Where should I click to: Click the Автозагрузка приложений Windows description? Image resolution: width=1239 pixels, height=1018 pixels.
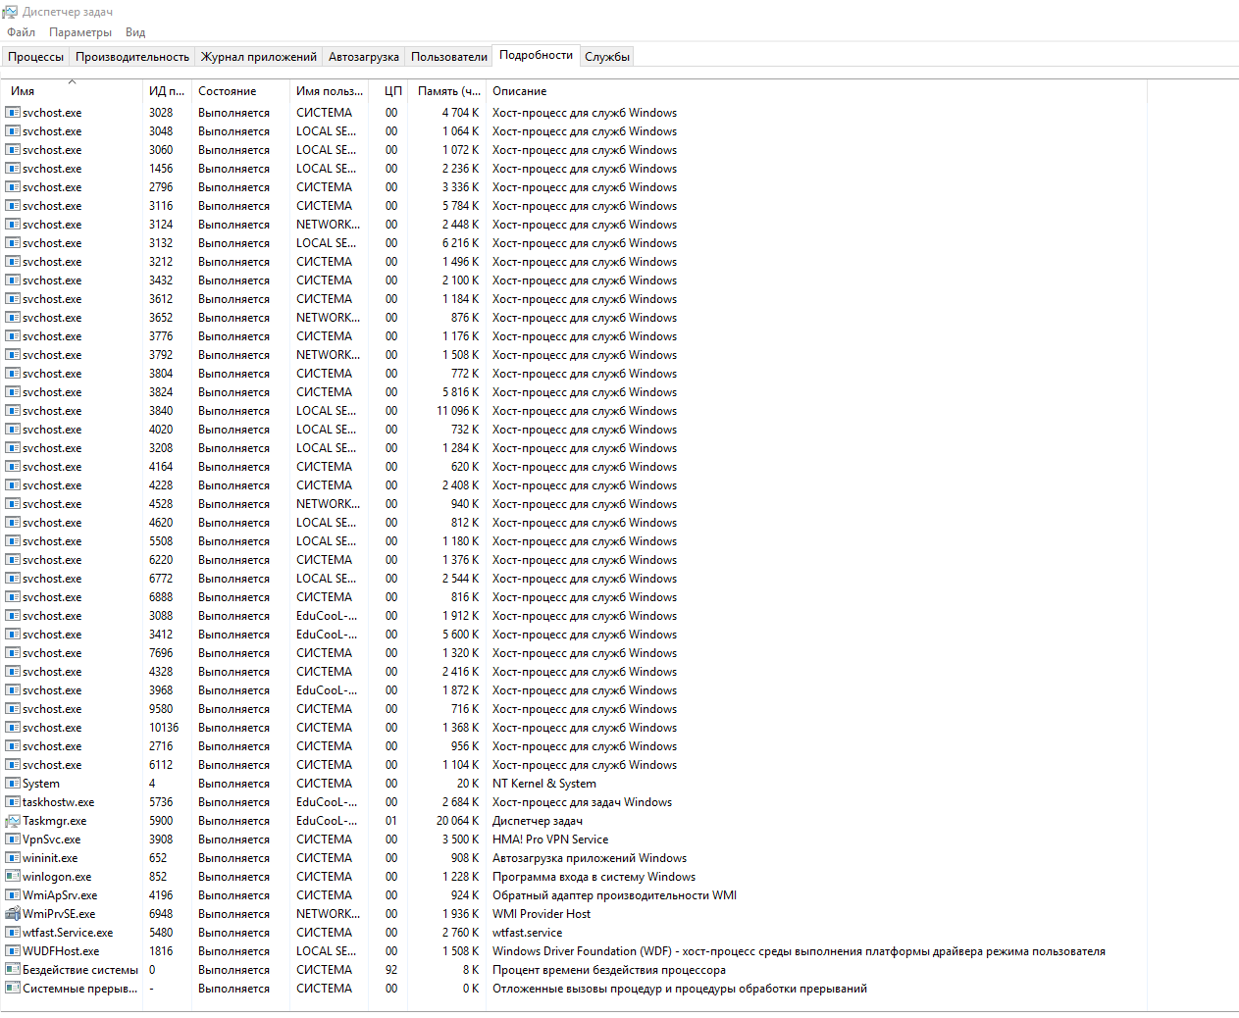click(590, 858)
